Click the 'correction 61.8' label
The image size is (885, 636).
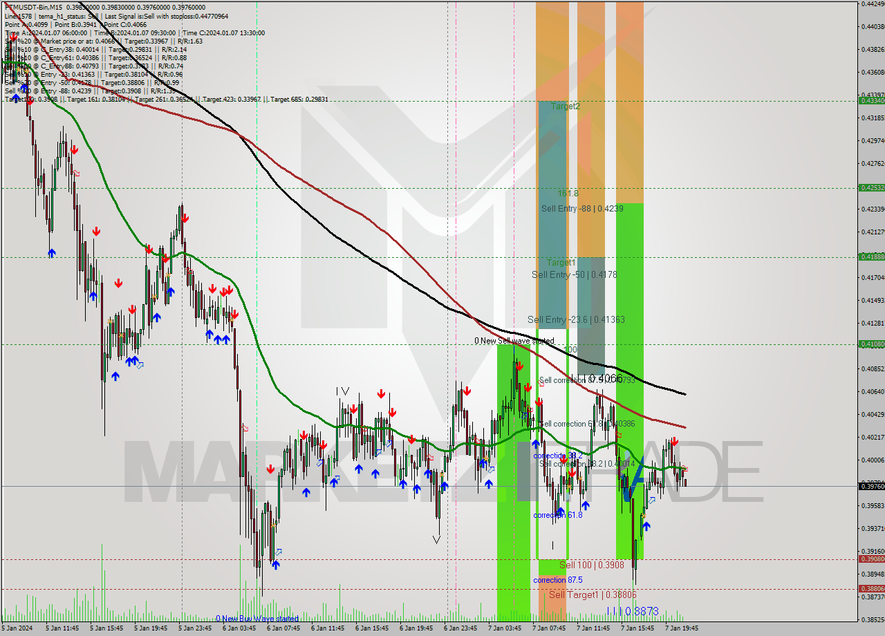pos(558,515)
